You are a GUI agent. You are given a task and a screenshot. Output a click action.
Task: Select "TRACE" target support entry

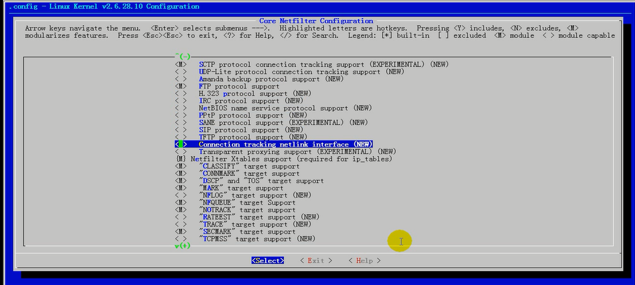pos(255,225)
